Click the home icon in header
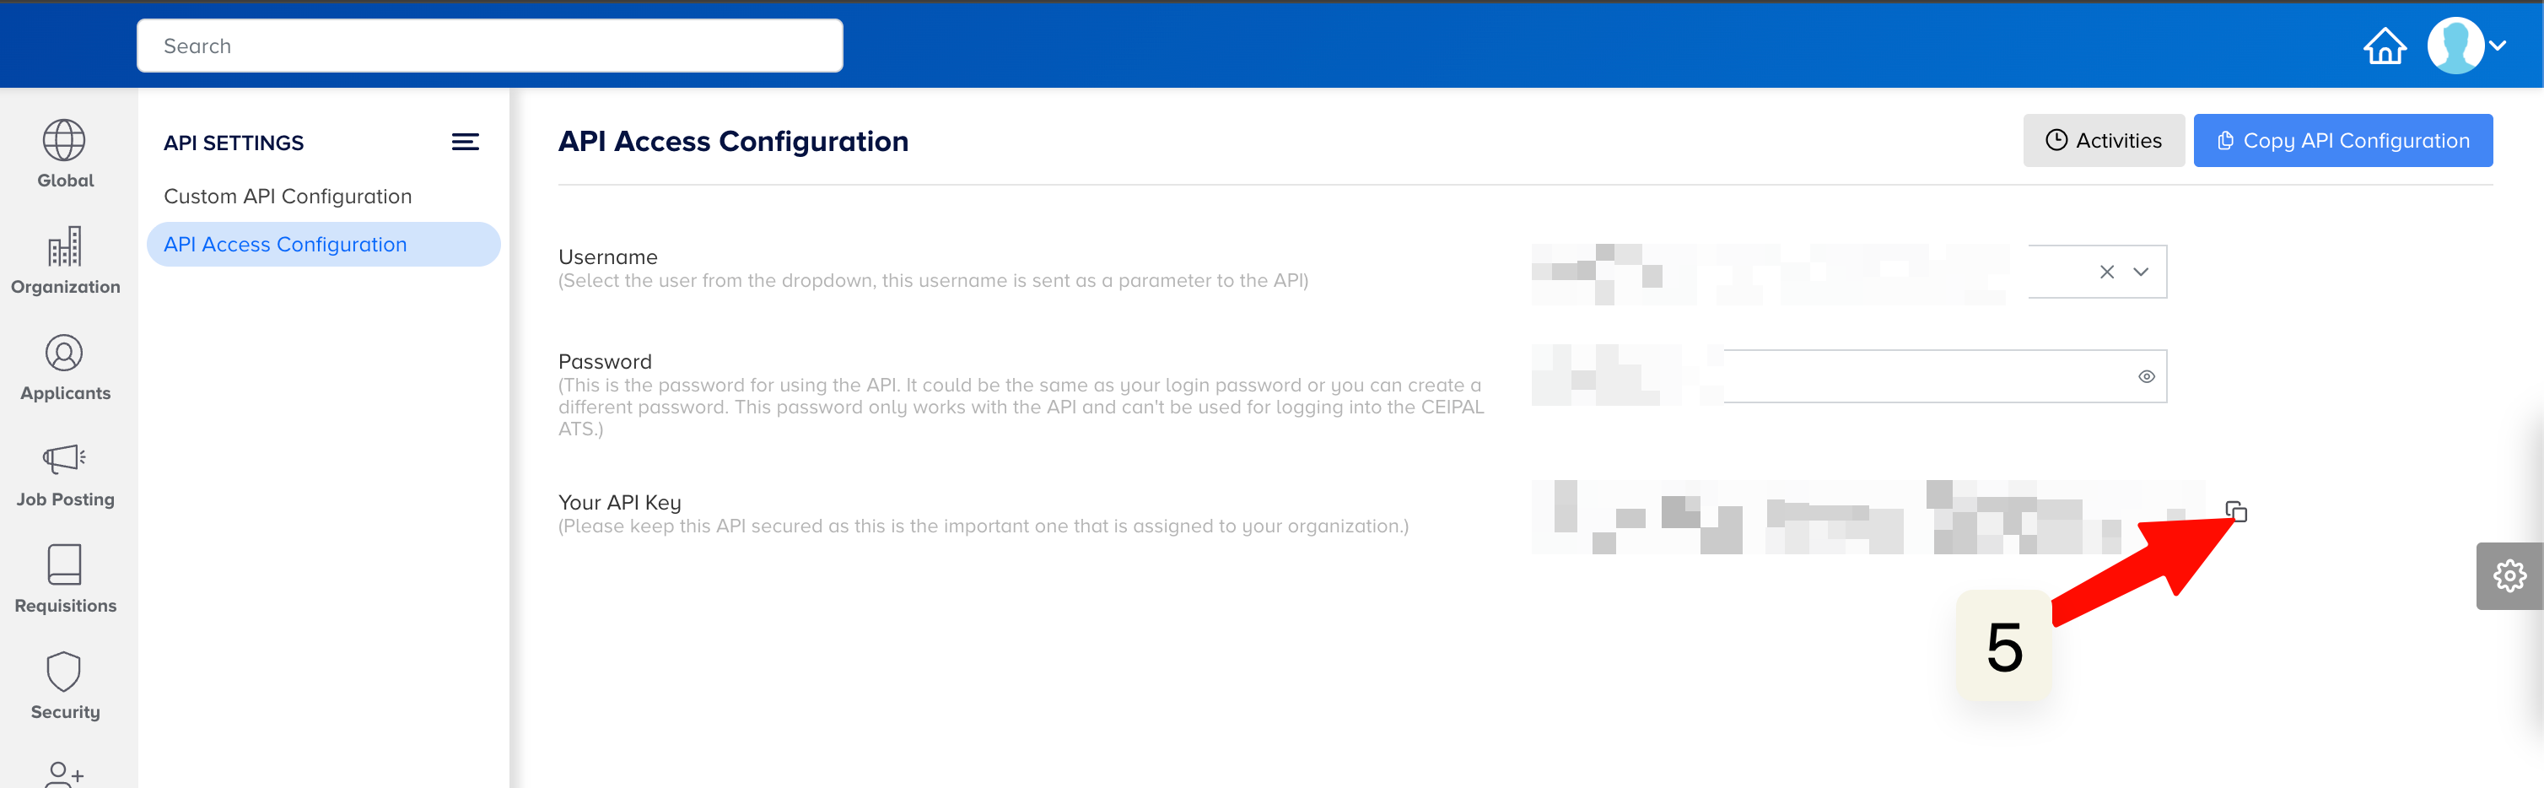The image size is (2544, 788). click(2384, 46)
